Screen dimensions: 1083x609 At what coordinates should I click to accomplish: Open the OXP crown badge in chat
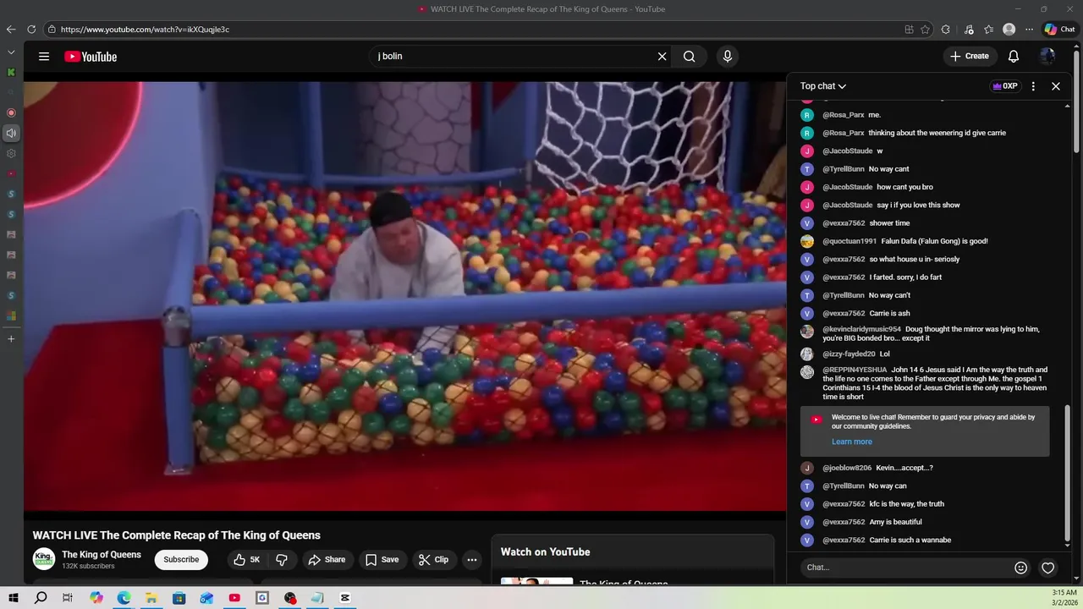[x=1005, y=86]
